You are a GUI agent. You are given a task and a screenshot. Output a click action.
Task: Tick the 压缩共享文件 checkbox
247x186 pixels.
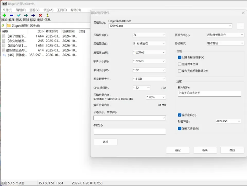click(180, 64)
